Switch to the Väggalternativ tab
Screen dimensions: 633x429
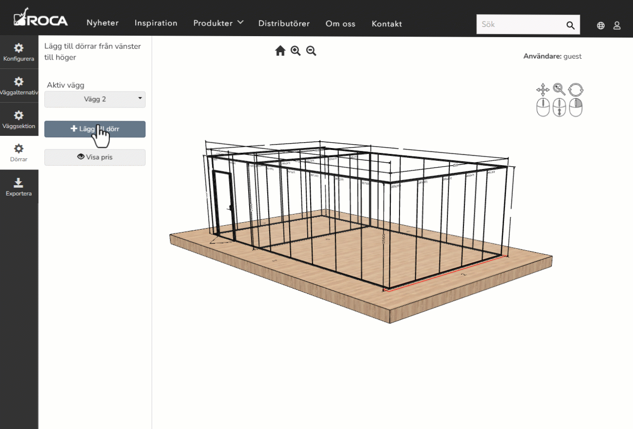tap(19, 86)
